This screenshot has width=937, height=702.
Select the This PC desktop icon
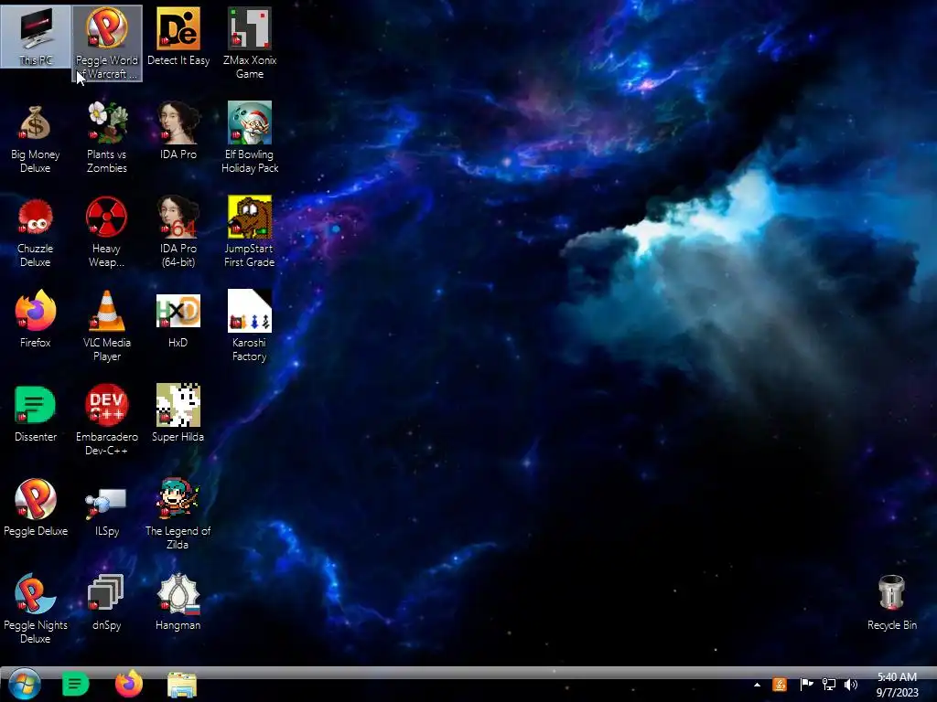click(36, 37)
